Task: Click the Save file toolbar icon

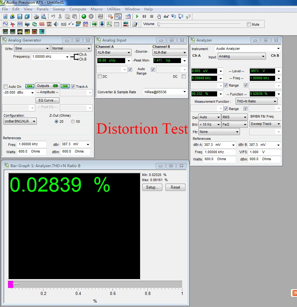Action: pos(20,16)
